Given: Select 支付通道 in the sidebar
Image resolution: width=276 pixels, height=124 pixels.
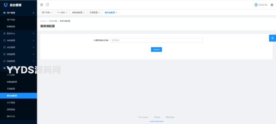Looking at the screenshot, I should coord(11,103).
